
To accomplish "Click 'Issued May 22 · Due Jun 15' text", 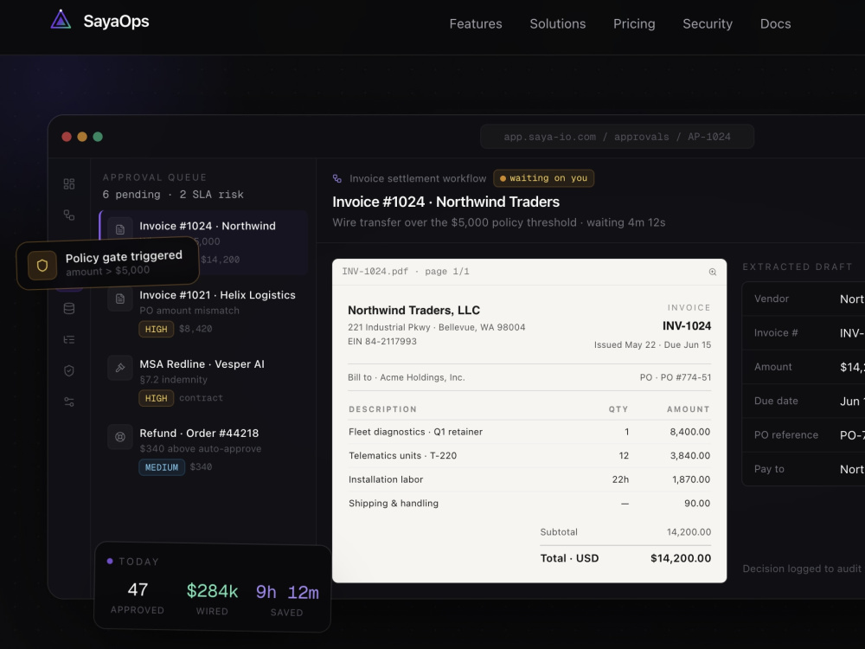I will point(652,345).
